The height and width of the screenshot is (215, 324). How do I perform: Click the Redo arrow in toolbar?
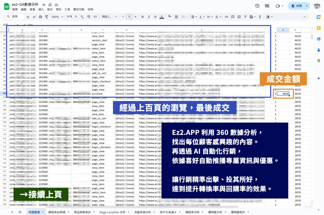34,17
